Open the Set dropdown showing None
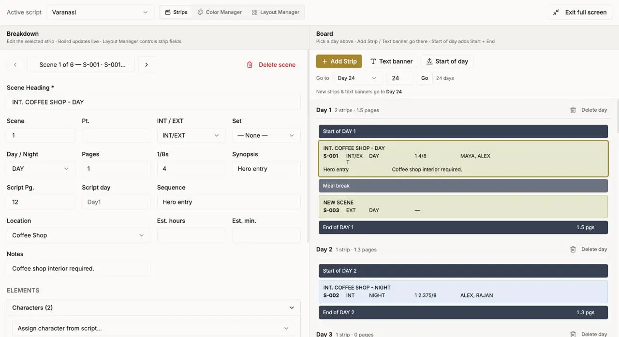The image size is (619, 337). [x=266, y=135]
